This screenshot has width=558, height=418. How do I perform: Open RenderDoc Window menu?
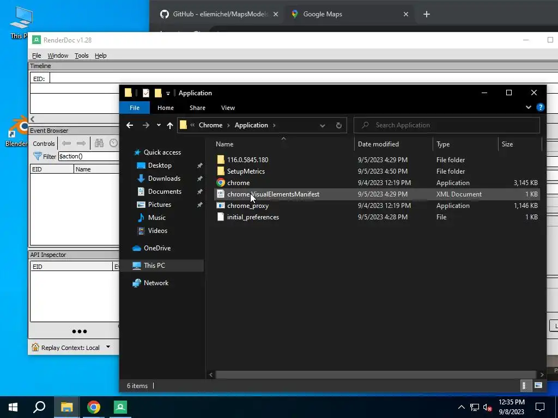[x=58, y=56]
